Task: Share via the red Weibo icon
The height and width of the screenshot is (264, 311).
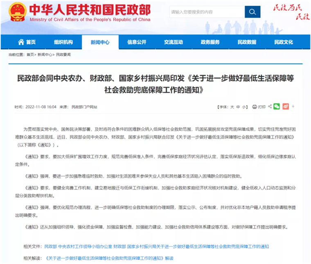Action: [x=286, y=107]
